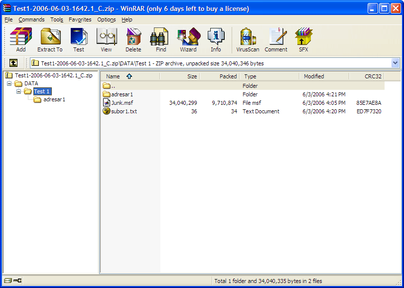This screenshot has height=288, width=404.
Task: Select the subor1.txt file name
Action: coord(124,111)
